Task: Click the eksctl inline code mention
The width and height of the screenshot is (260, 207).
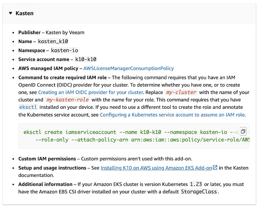Action: click(x=28, y=107)
